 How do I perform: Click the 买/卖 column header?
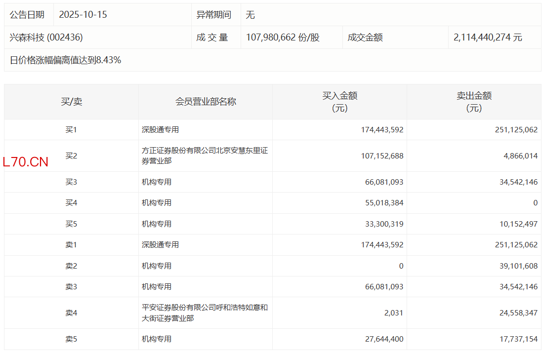pyautogui.click(x=71, y=102)
